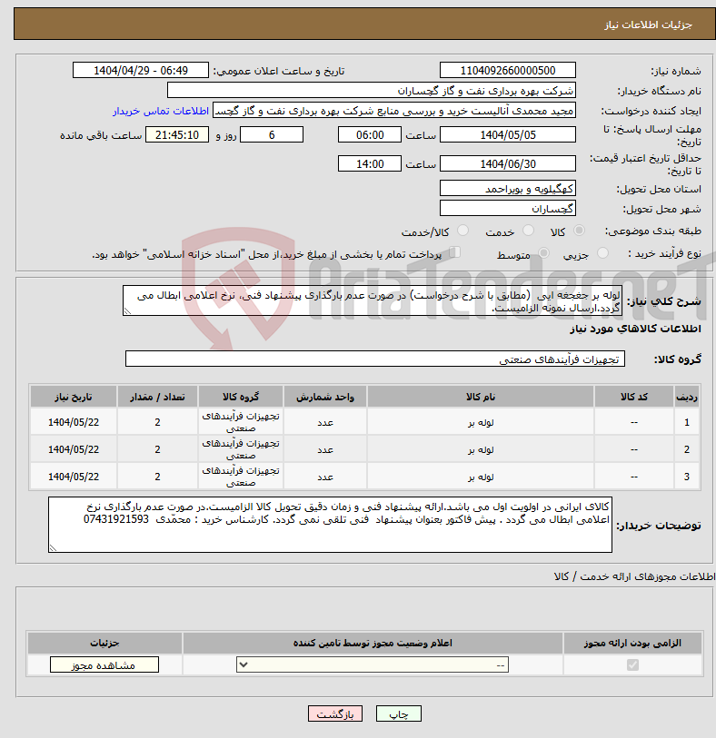This screenshot has height=738, width=716.
Task: Click the اعلام وضعیت مجوز توسط تامین کننده header
Action: pyautogui.click(x=373, y=643)
